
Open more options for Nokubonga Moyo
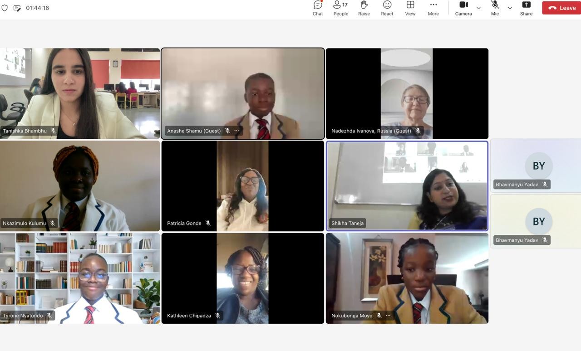coord(388,316)
